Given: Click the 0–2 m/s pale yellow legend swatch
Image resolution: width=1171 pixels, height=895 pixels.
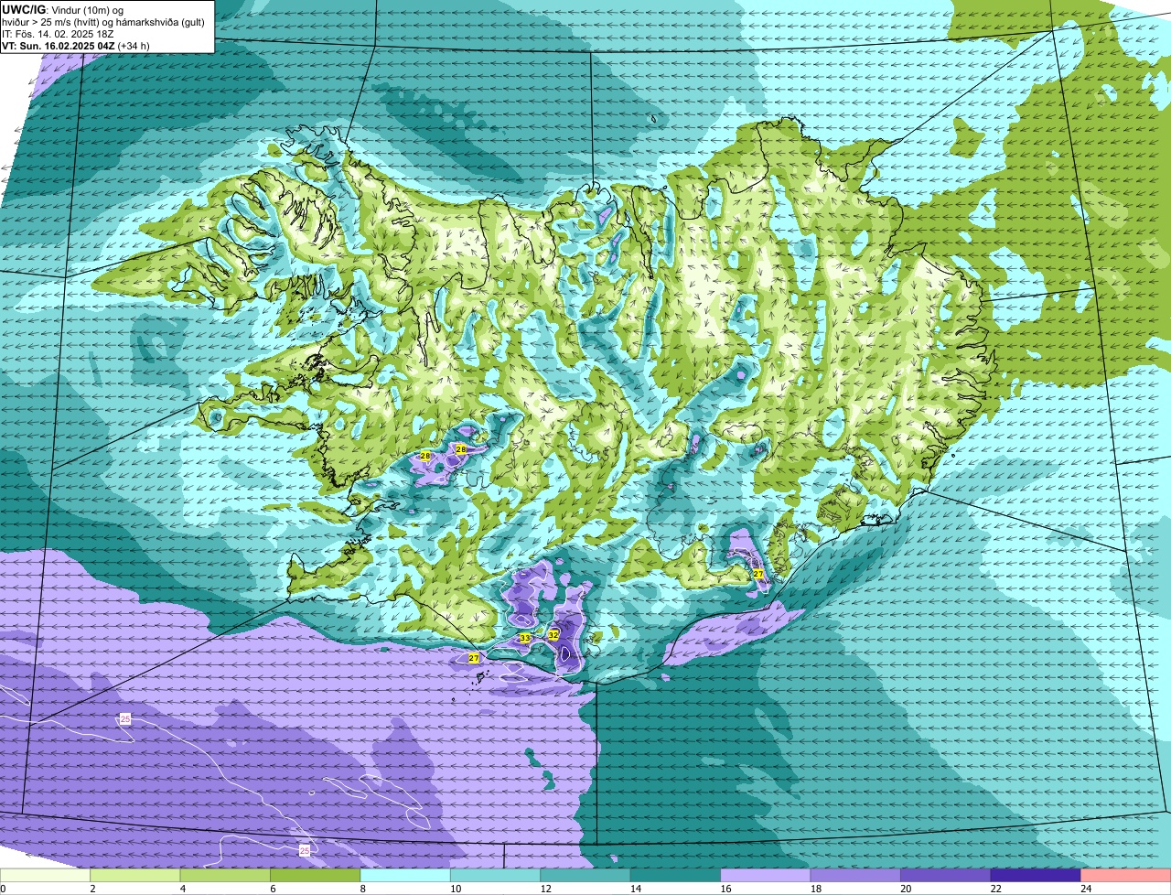Looking at the screenshot, I should pos(46,876).
